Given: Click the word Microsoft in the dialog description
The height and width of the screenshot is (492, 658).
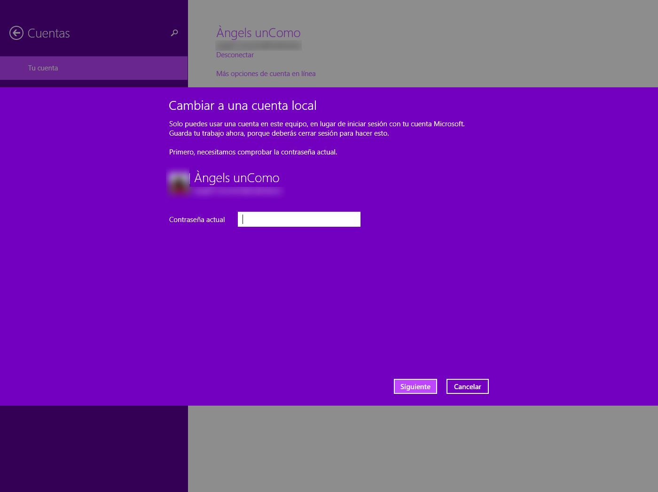Looking at the screenshot, I should click(448, 124).
